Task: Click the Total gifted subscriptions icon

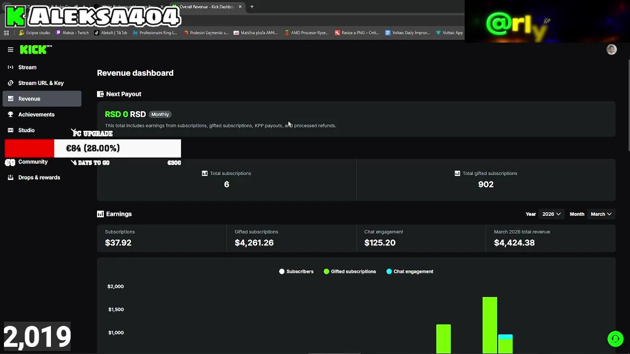Action: coord(457,173)
